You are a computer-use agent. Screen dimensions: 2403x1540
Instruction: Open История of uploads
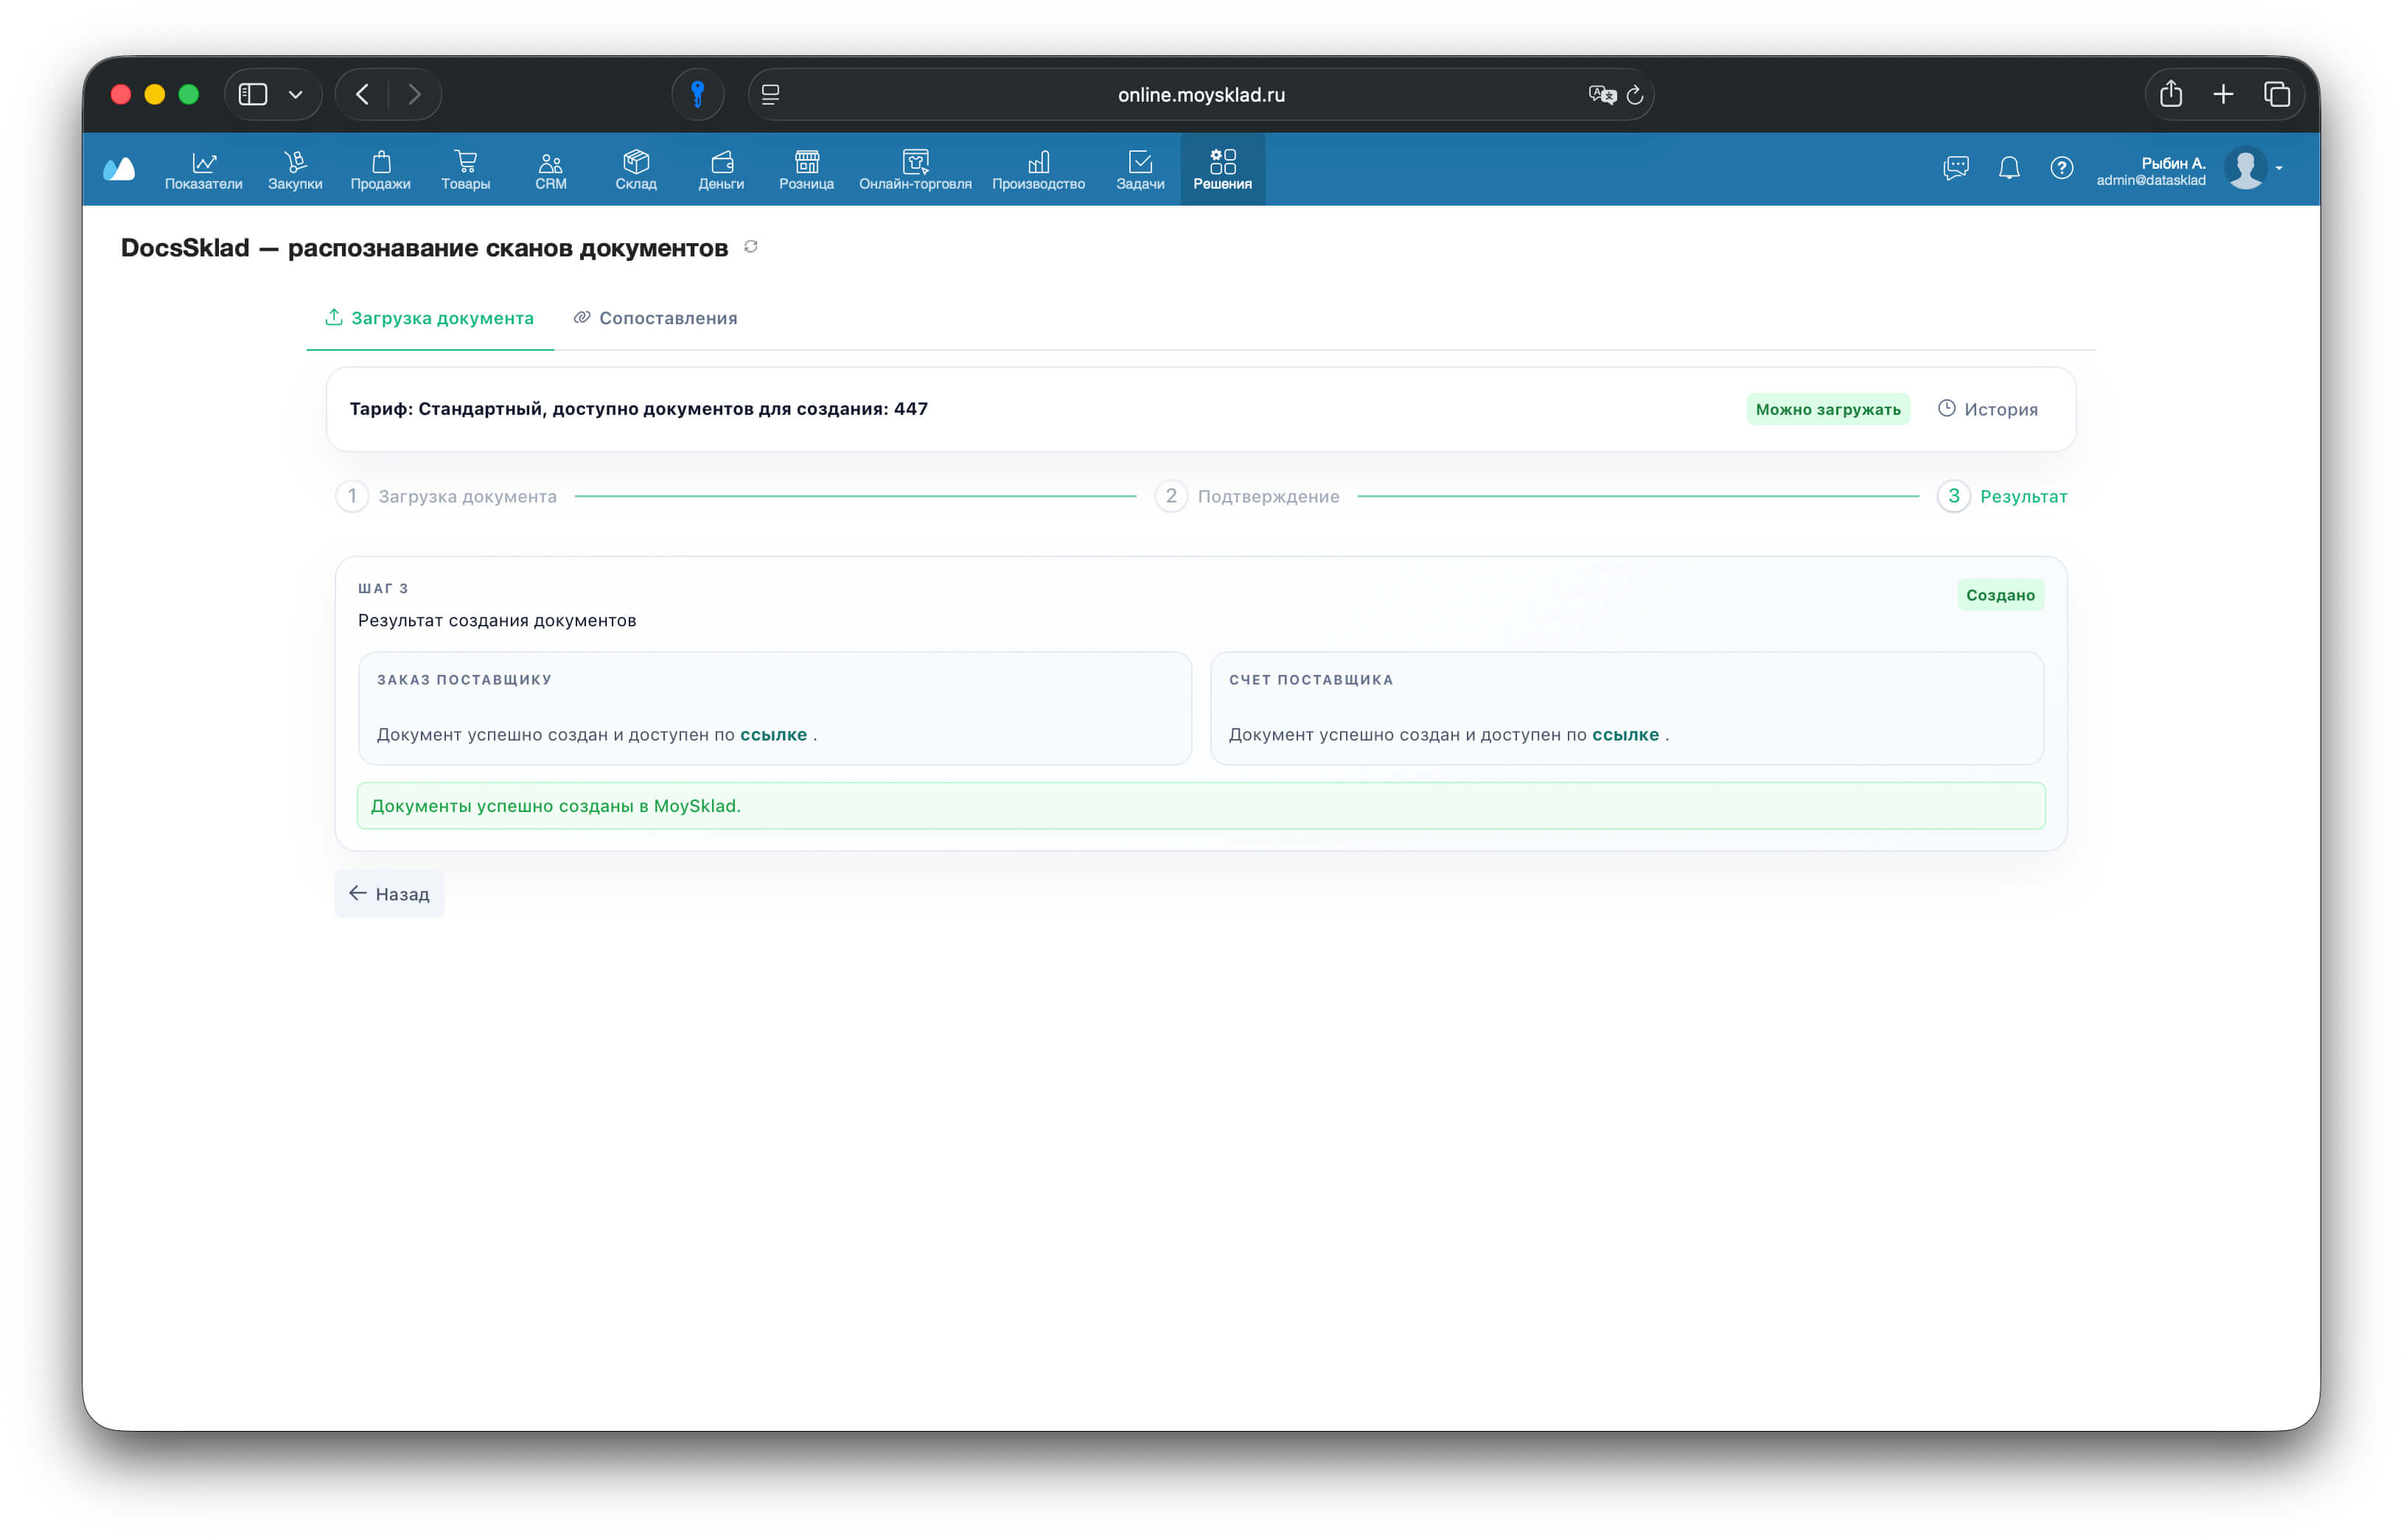1988,409
